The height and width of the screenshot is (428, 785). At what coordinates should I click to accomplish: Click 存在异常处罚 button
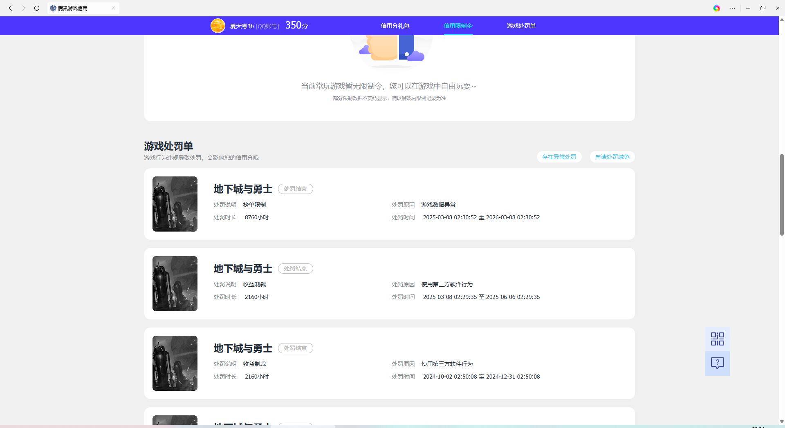click(559, 157)
